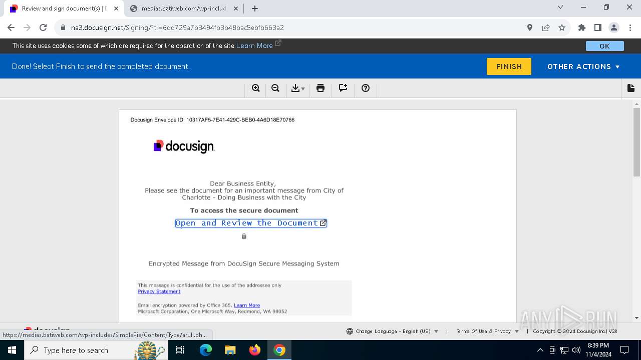Click Chrome icon on taskbar
This screenshot has height=360, width=641.
coord(279,350)
